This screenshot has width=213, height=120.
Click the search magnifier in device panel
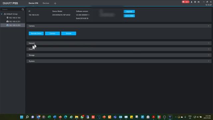tap(23, 9)
